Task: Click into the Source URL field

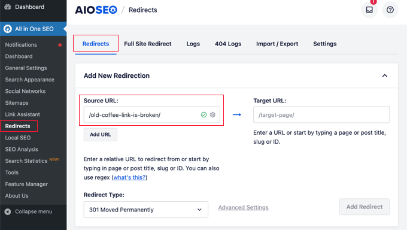Action: click(x=152, y=114)
